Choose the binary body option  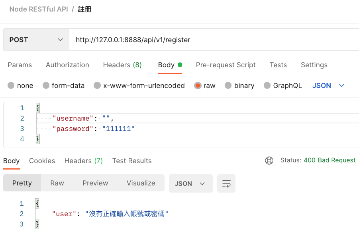pyautogui.click(x=228, y=86)
